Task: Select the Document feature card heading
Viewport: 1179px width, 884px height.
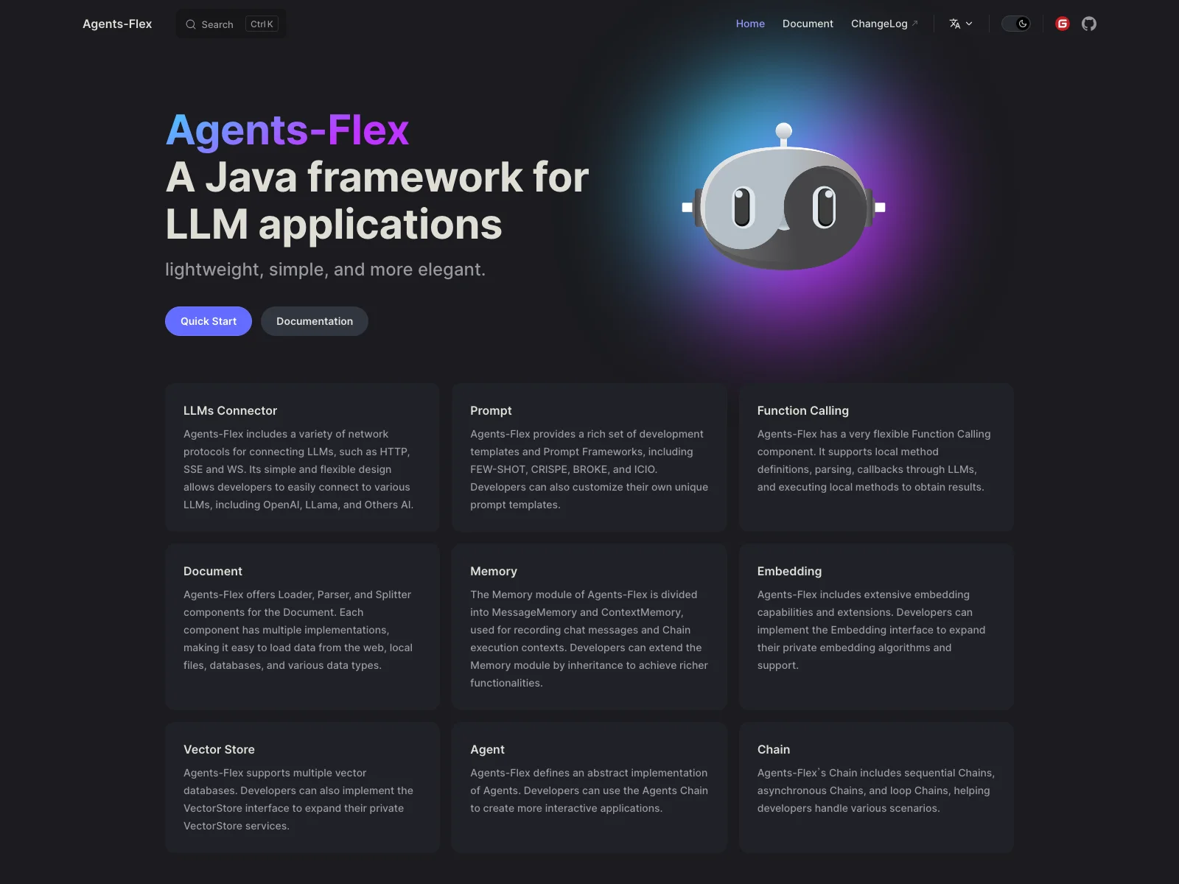Action: tap(212, 571)
